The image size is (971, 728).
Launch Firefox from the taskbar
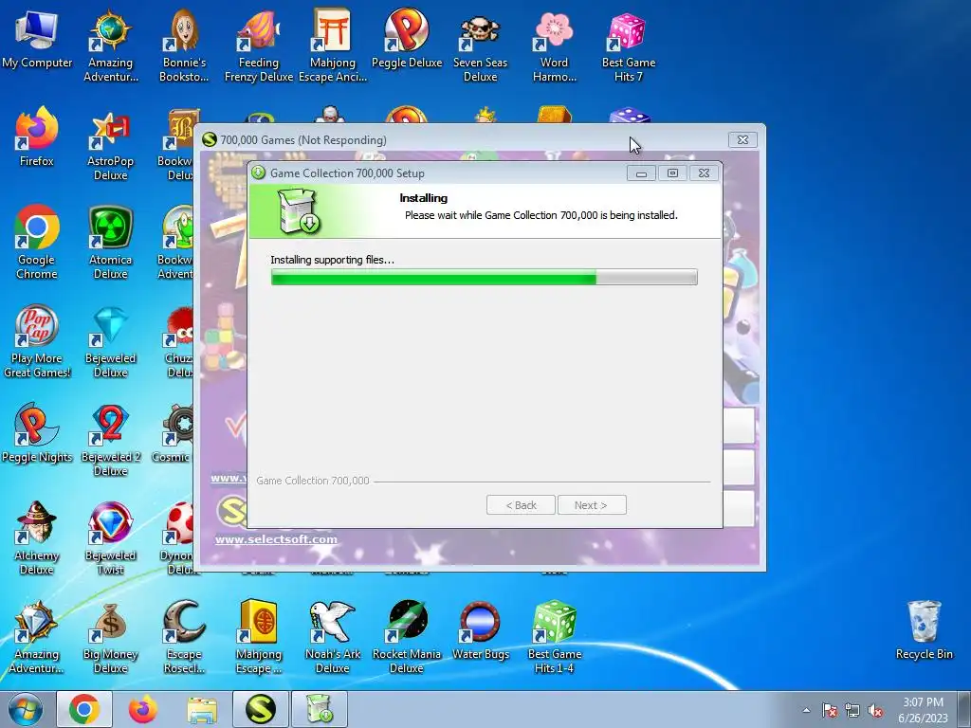143,709
